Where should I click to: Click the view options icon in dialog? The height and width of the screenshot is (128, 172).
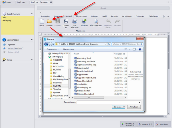tap(126, 49)
